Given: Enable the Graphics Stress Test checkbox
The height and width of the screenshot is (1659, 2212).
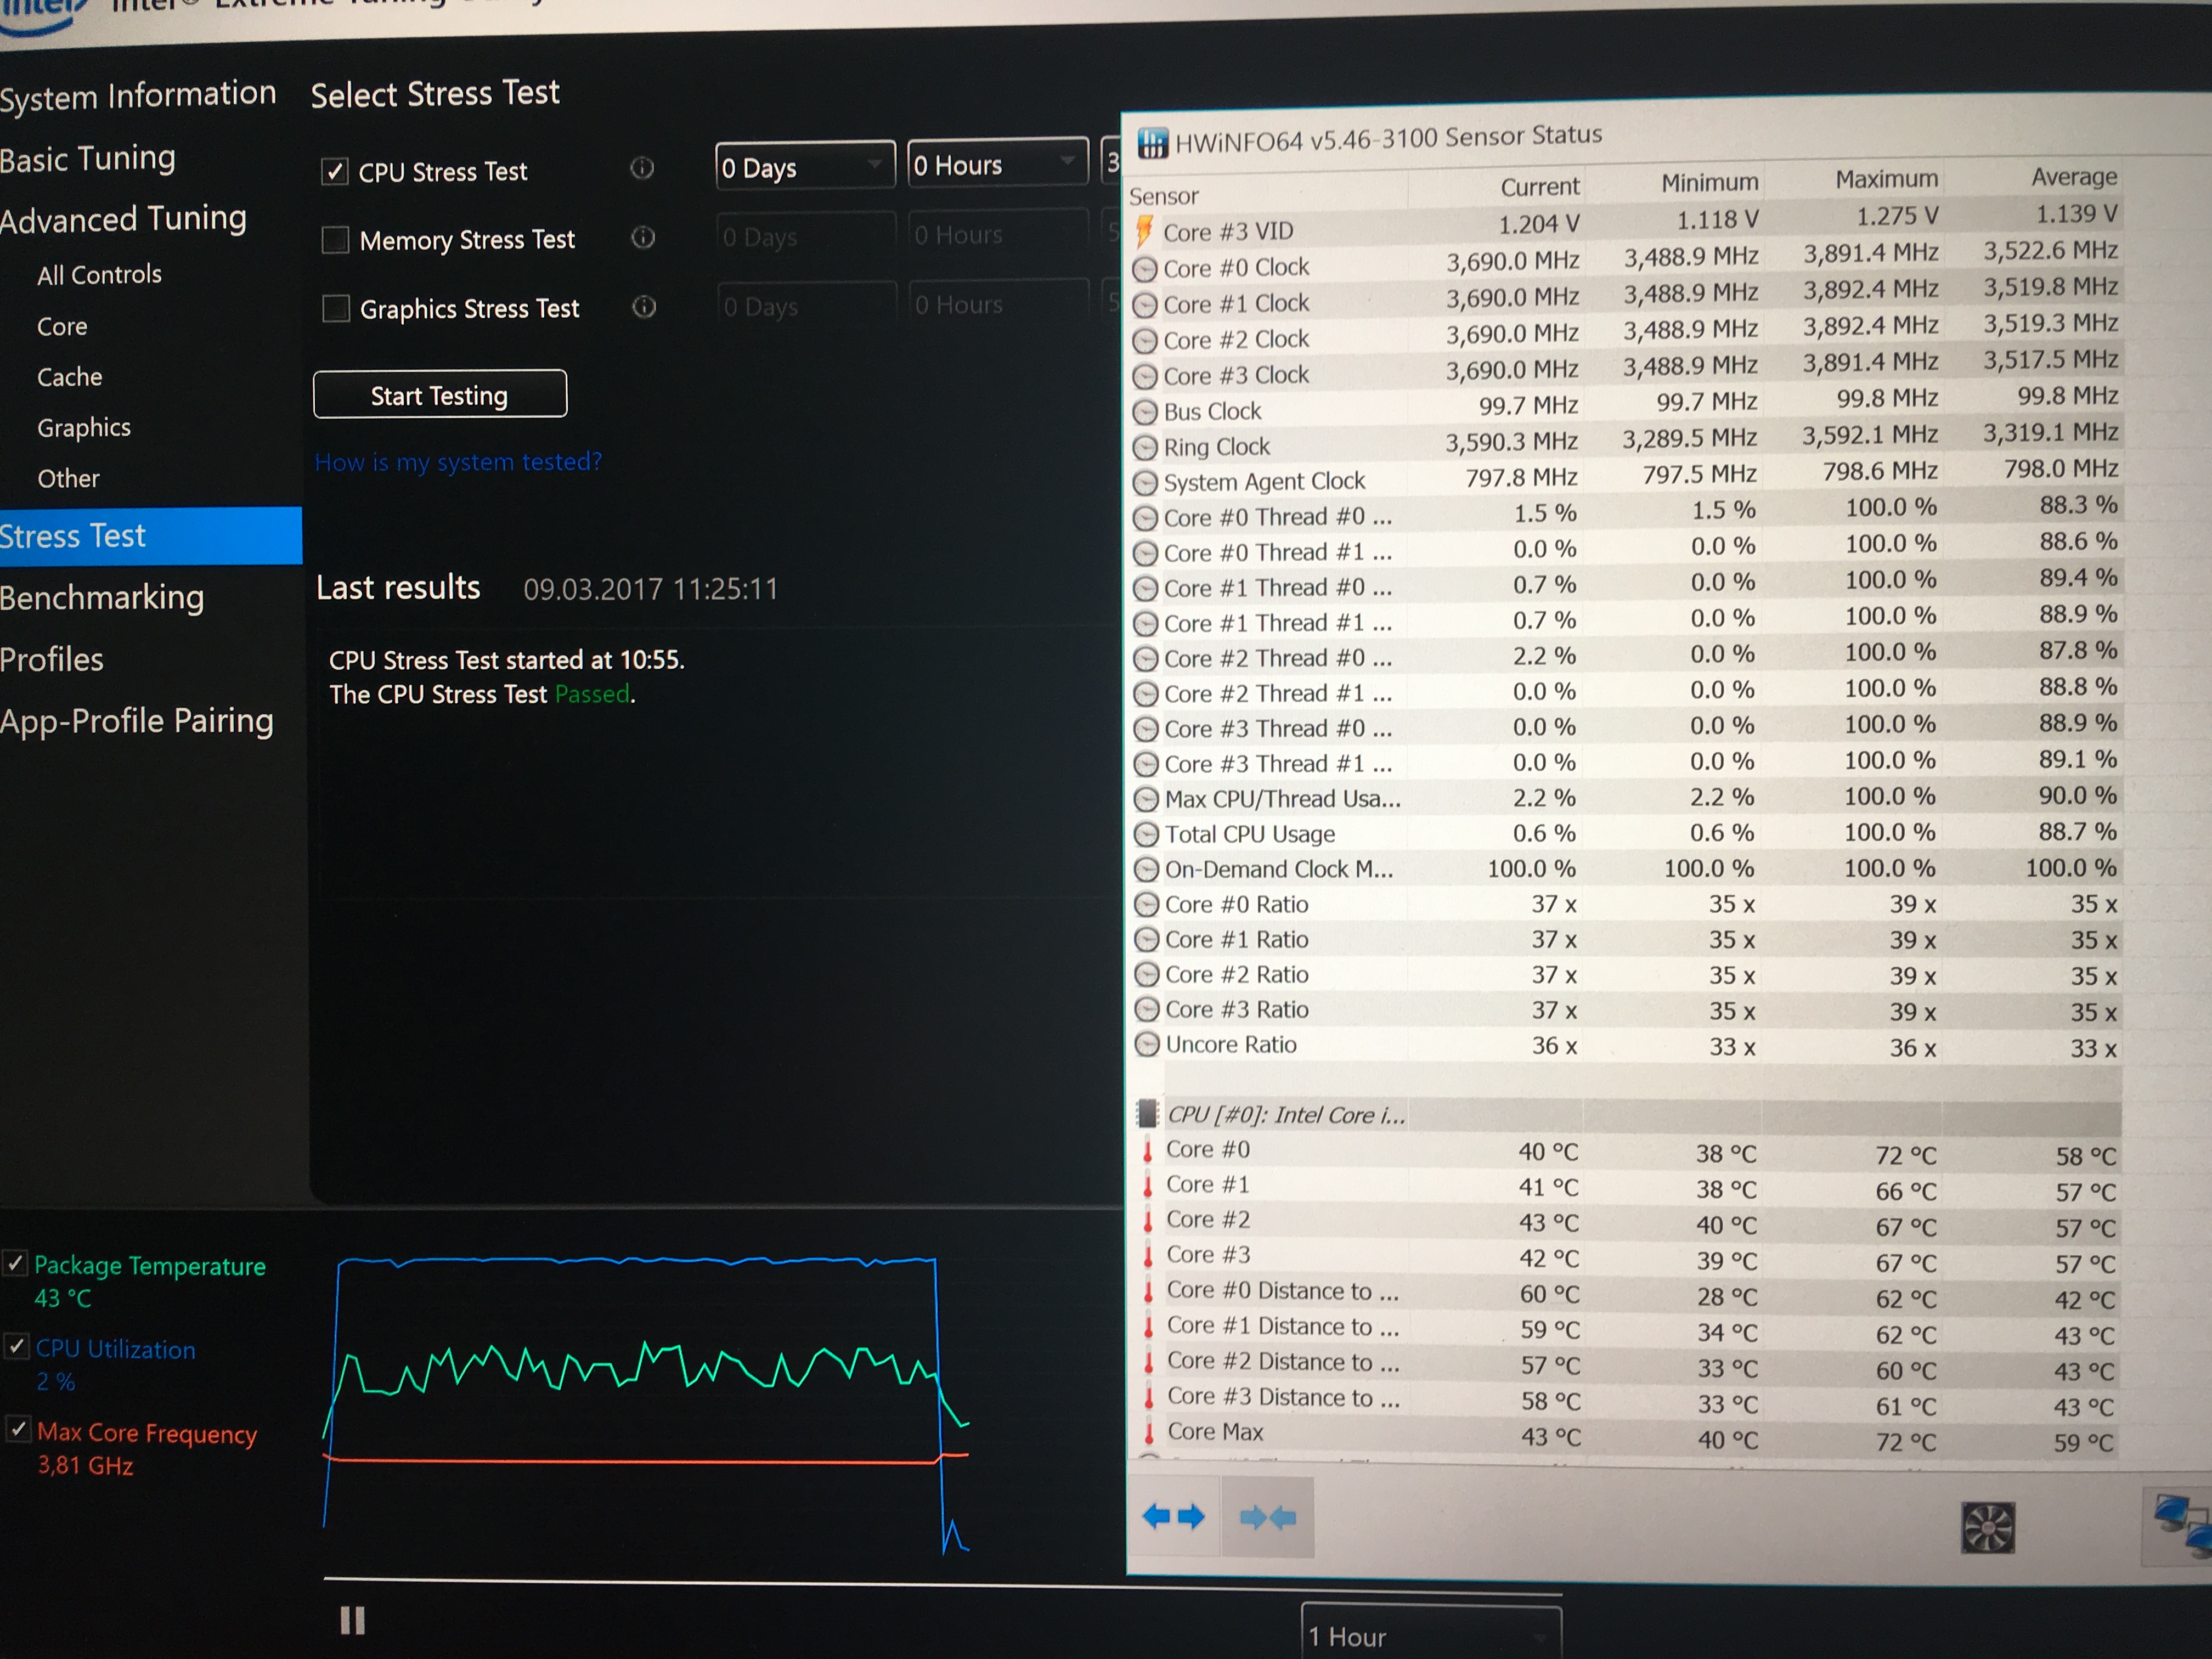Looking at the screenshot, I should (335, 308).
